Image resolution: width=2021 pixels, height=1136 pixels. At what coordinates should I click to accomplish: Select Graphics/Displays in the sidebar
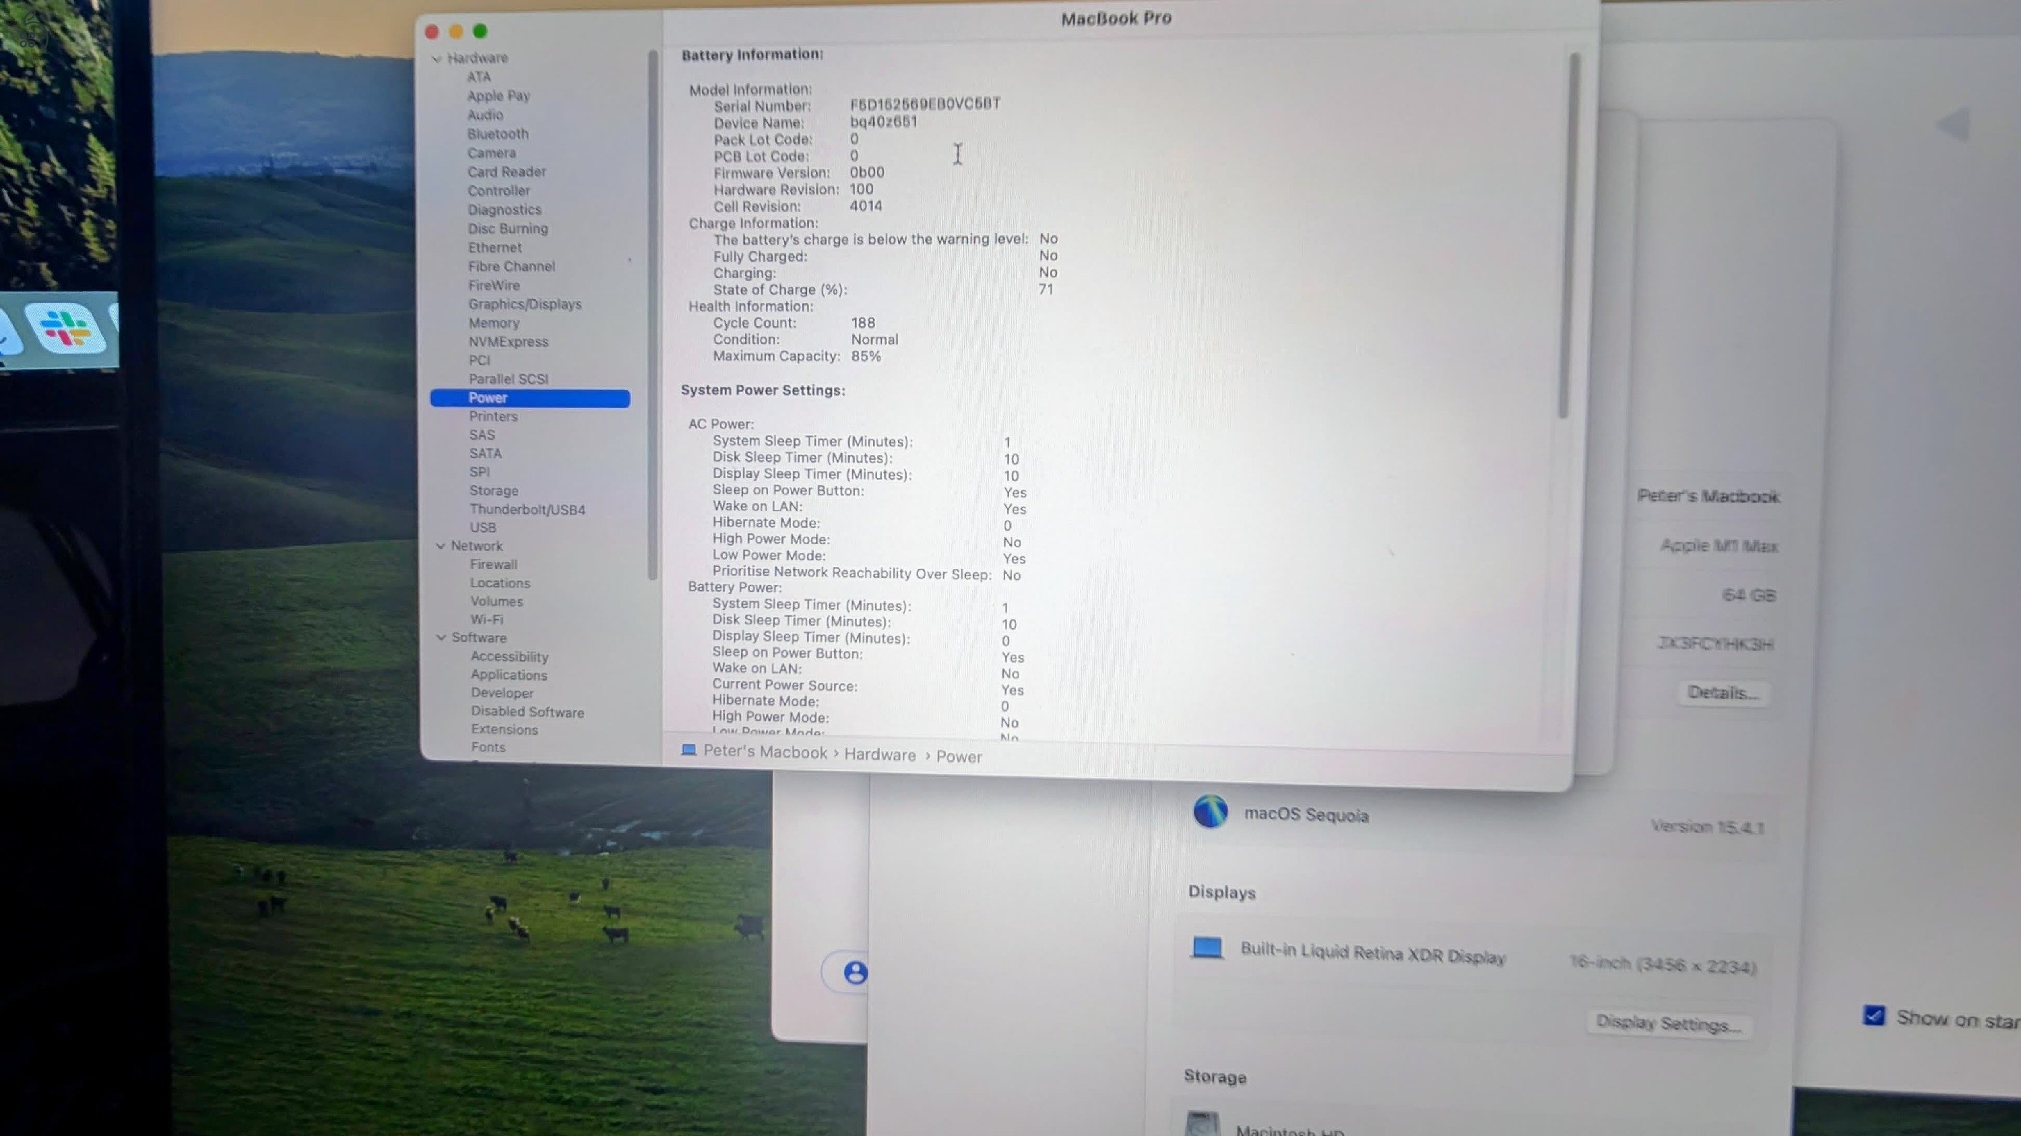[x=525, y=304]
